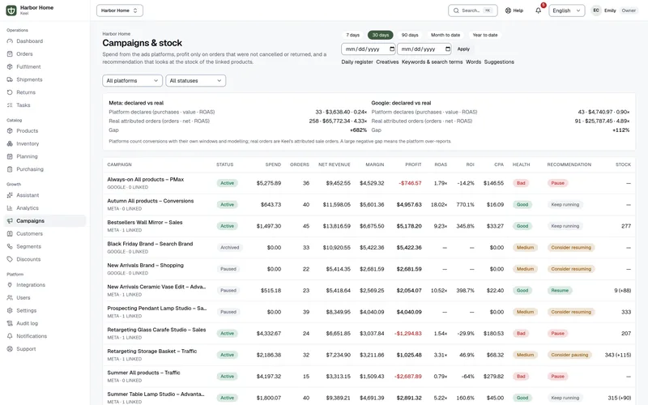Open the Emily Owner account menu
The width and height of the screenshot is (648, 405).
point(614,11)
